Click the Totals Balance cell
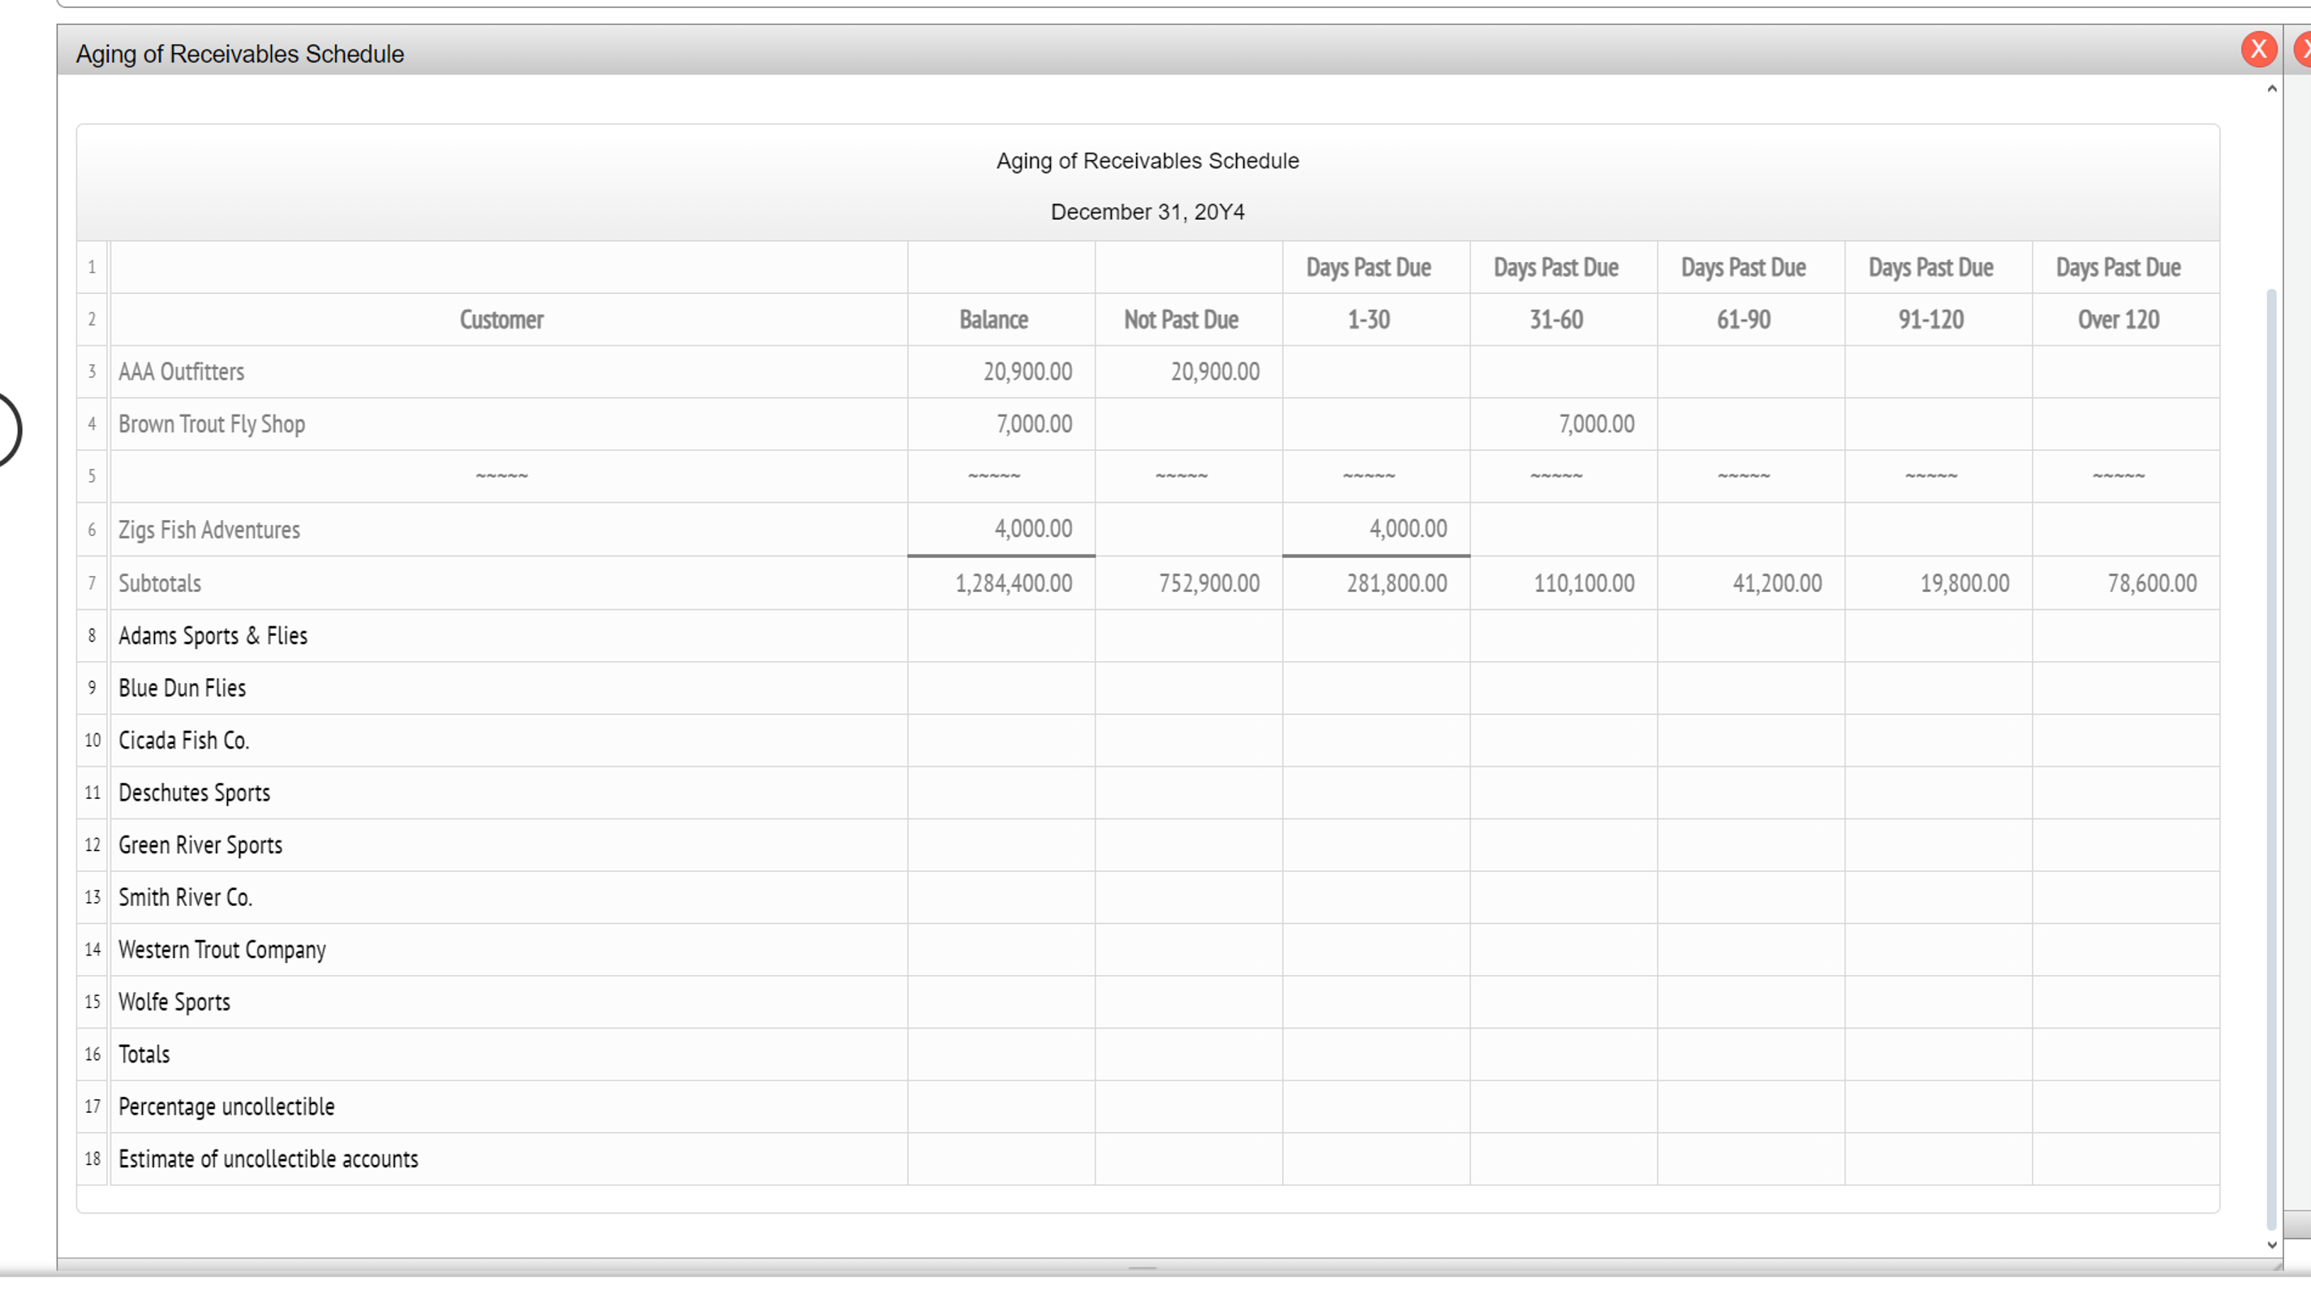 click(x=1001, y=1054)
